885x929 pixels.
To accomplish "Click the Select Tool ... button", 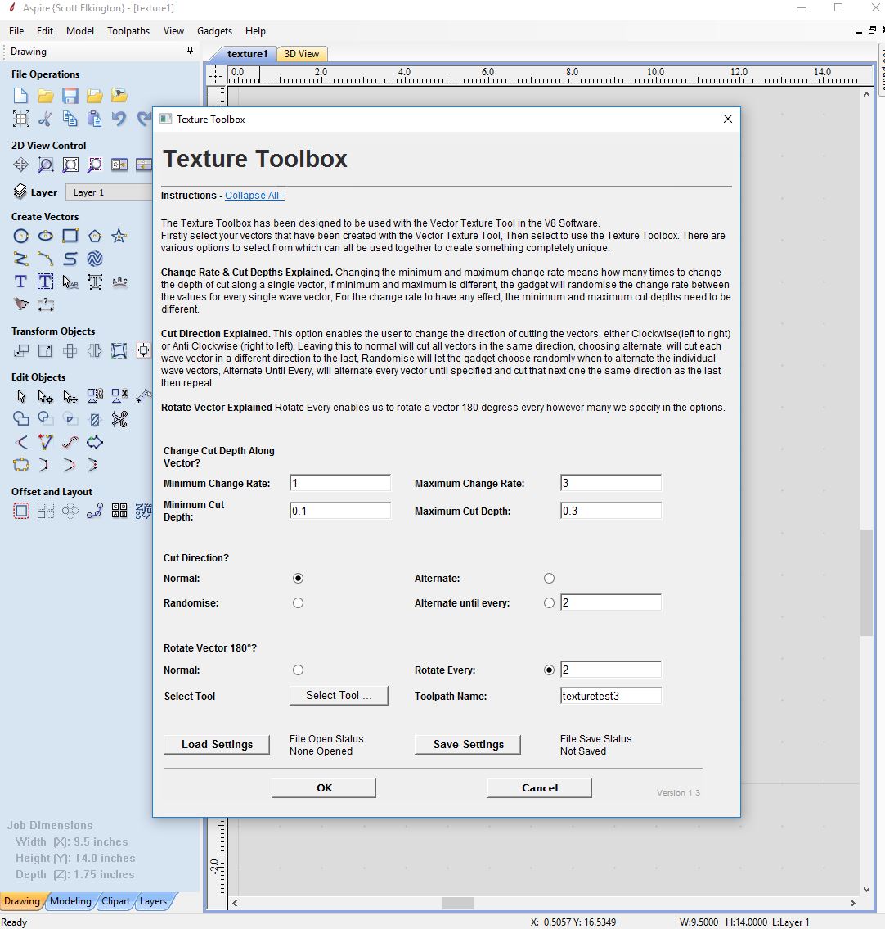I will click(339, 696).
